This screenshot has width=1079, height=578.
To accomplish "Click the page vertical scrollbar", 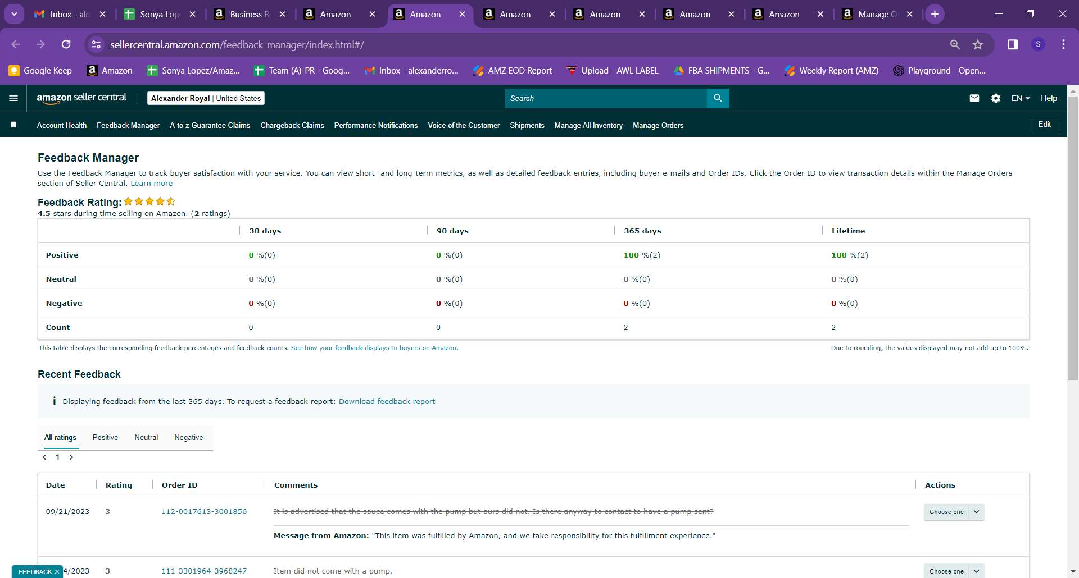I will click(1073, 238).
